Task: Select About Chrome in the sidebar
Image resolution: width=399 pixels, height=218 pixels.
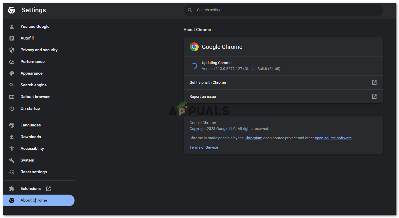Action: pyautogui.click(x=39, y=200)
